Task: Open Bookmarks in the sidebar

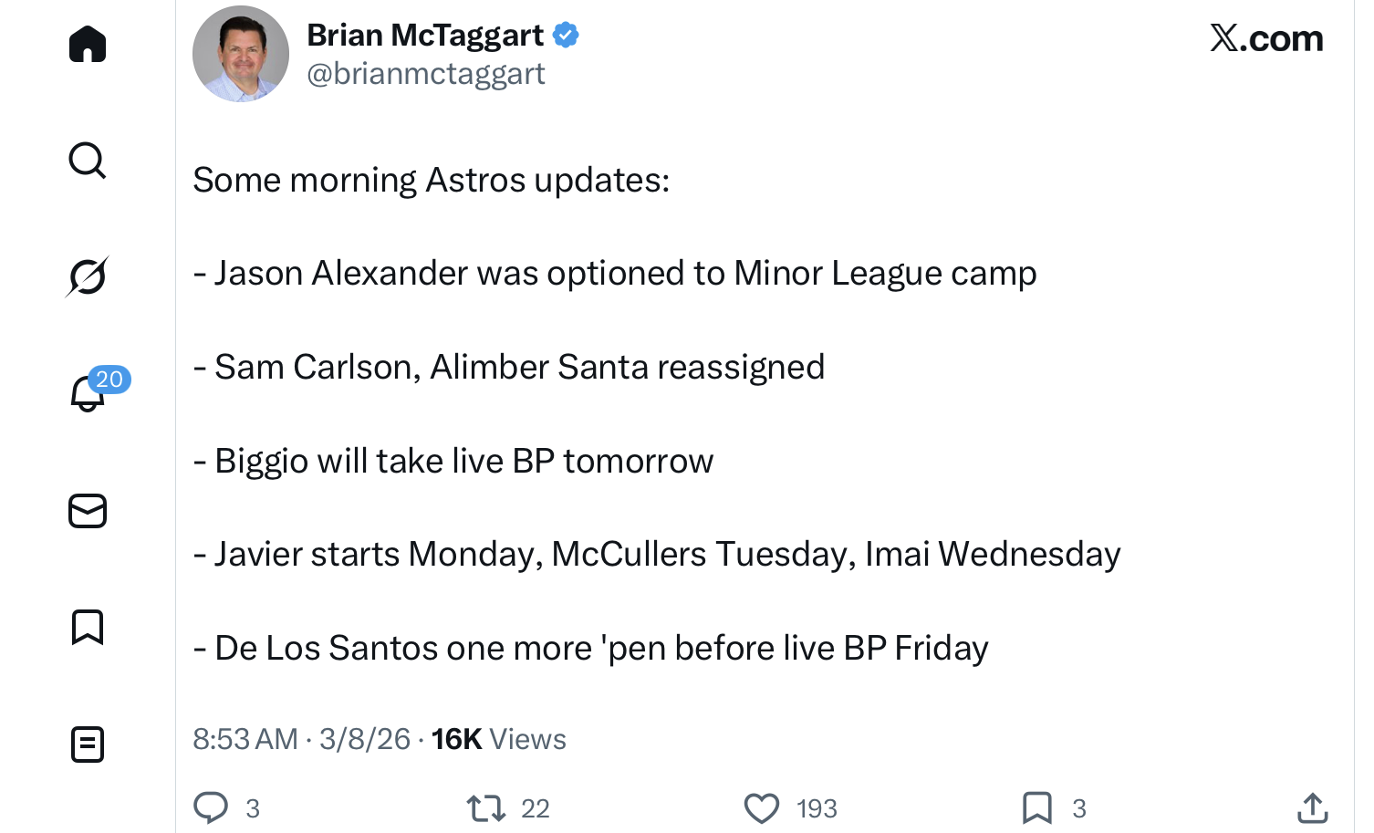Action: pos(88,628)
